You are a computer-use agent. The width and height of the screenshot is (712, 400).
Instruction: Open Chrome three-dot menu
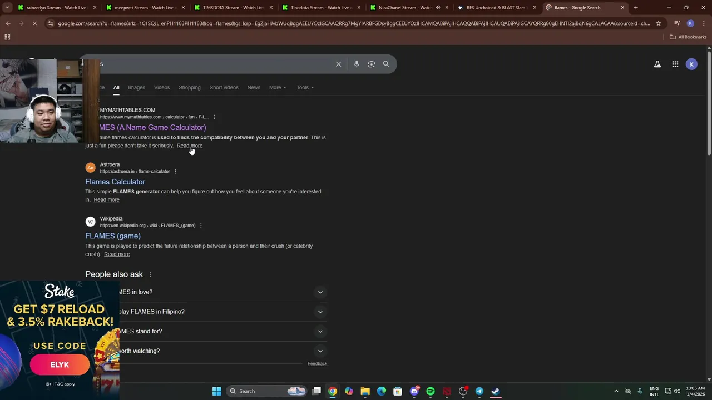(x=704, y=23)
